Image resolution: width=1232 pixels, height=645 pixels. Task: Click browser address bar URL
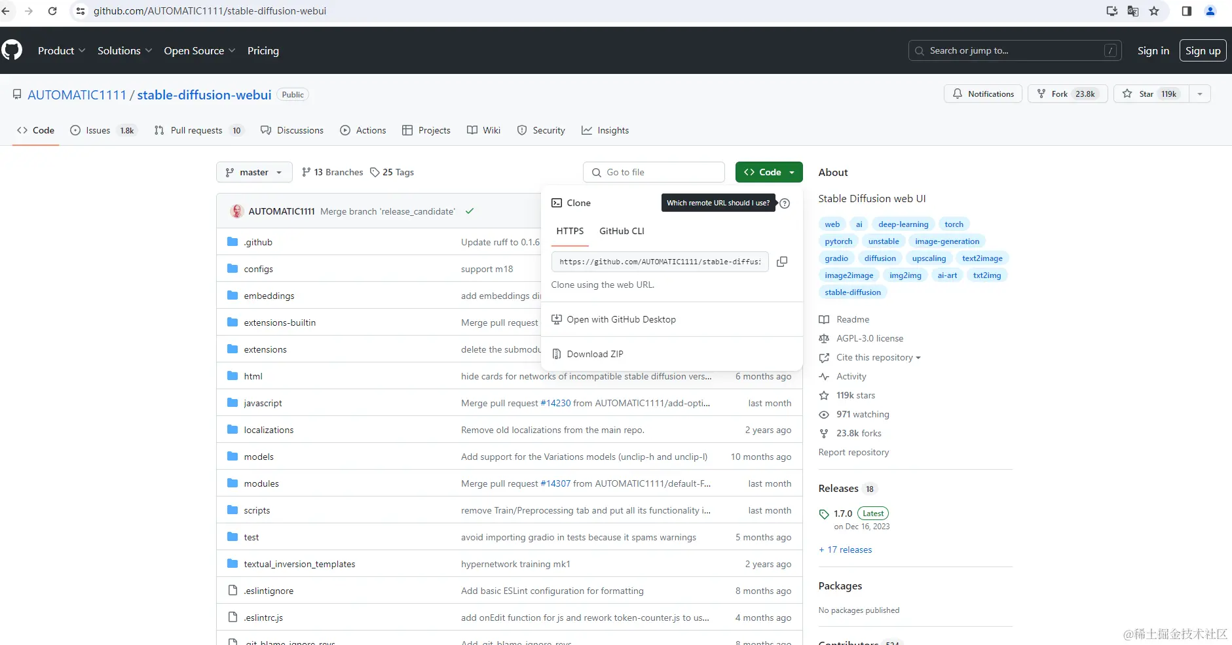tap(210, 11)
